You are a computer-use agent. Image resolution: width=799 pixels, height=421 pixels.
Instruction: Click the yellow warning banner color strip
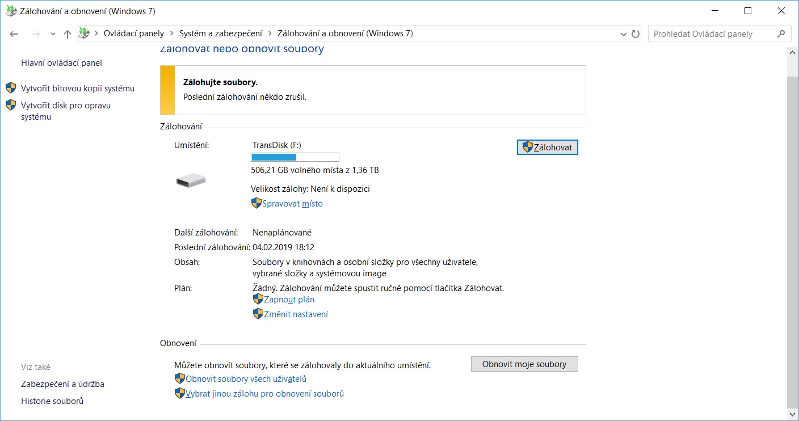pos(167,90)
